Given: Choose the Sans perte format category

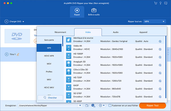Looking at the screenshot, I should [49, 40].
